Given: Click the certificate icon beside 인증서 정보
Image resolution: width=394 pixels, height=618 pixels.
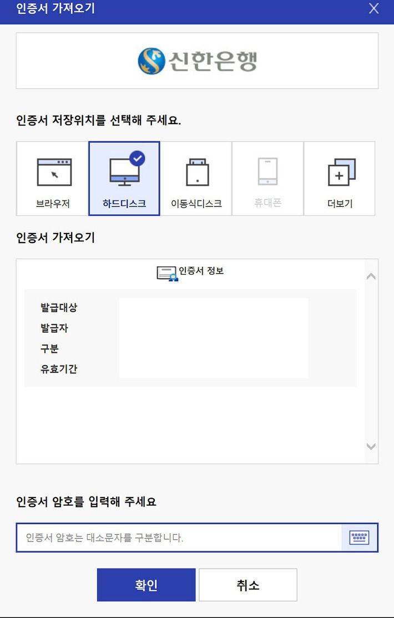Looking at the screenshot, I should tap(167, 273).
